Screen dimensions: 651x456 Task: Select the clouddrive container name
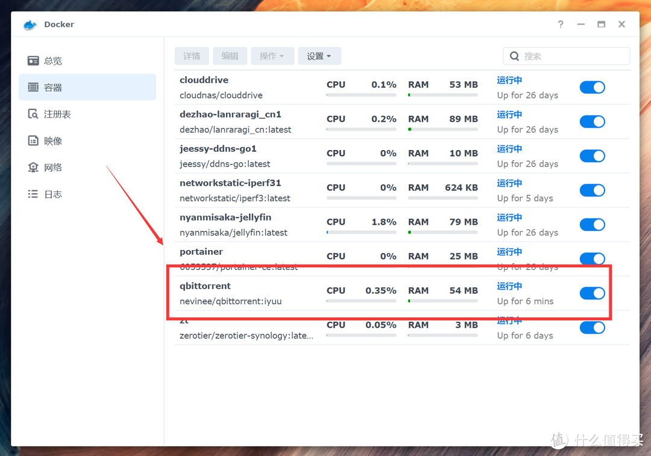point(204,80)
